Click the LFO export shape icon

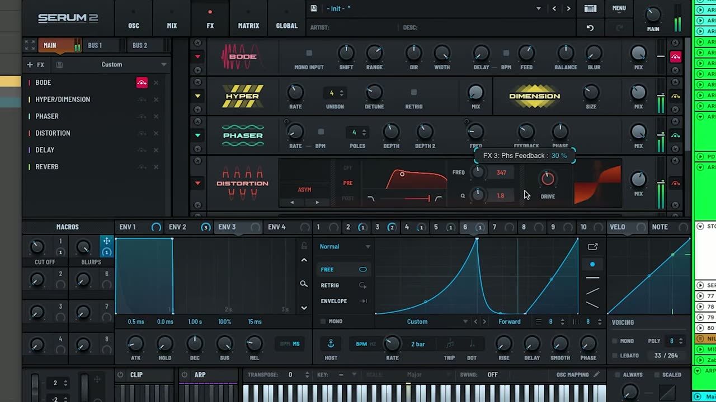(592, 246)
